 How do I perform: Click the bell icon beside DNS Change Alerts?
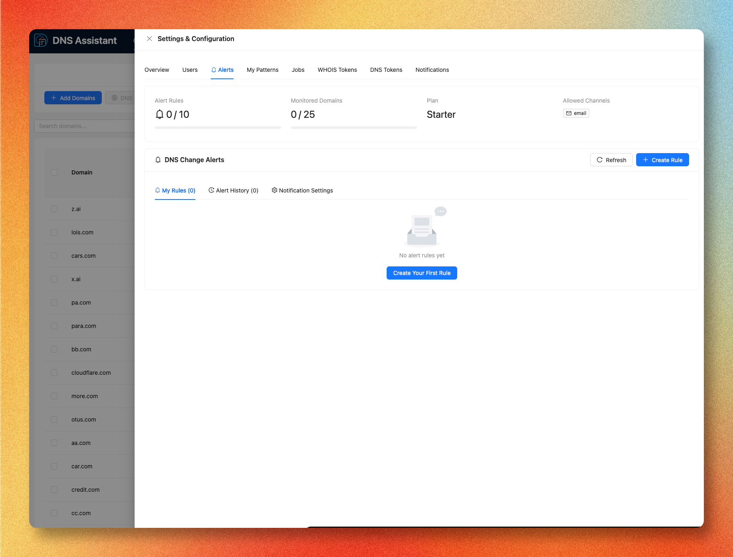pyautogui.click(x=158, y=160)
